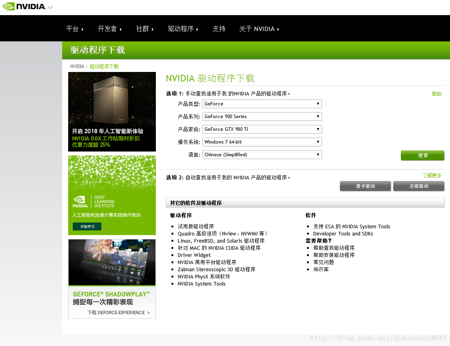Click the 其它的软件及驱动程序 section header
Viewport: 450px width, 346px height.
click(x=305, y=203)
